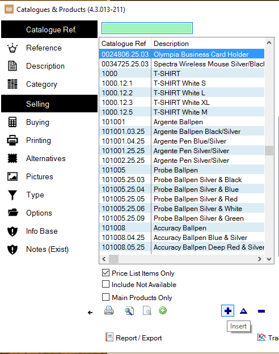Viewport: 279px width, 354px height.
Task: Click the printer icon in bottom toolbar
Action: point(109,311)
